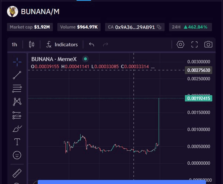The height and width of the screenshot is (184, 223).
Task: Take a chart snapshot with camera icon
Action: [x=208, y=44]
